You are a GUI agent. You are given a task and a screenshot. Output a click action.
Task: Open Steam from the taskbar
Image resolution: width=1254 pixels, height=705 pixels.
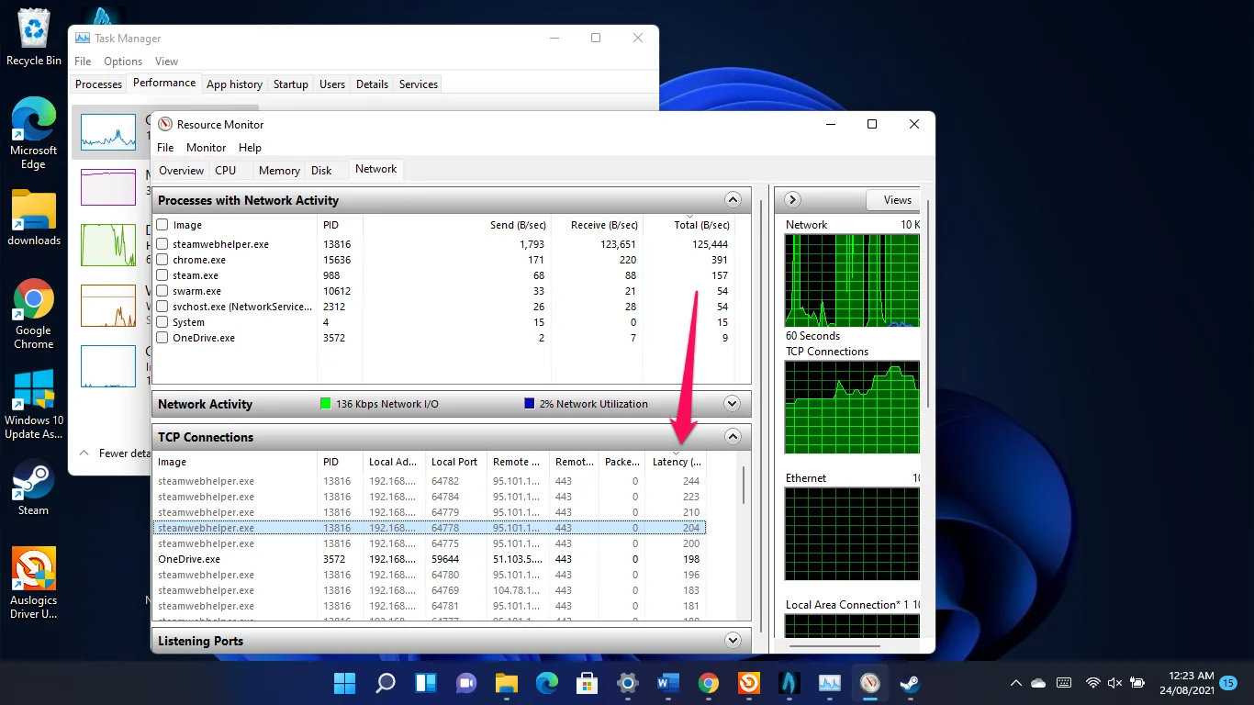click(910, 683)
